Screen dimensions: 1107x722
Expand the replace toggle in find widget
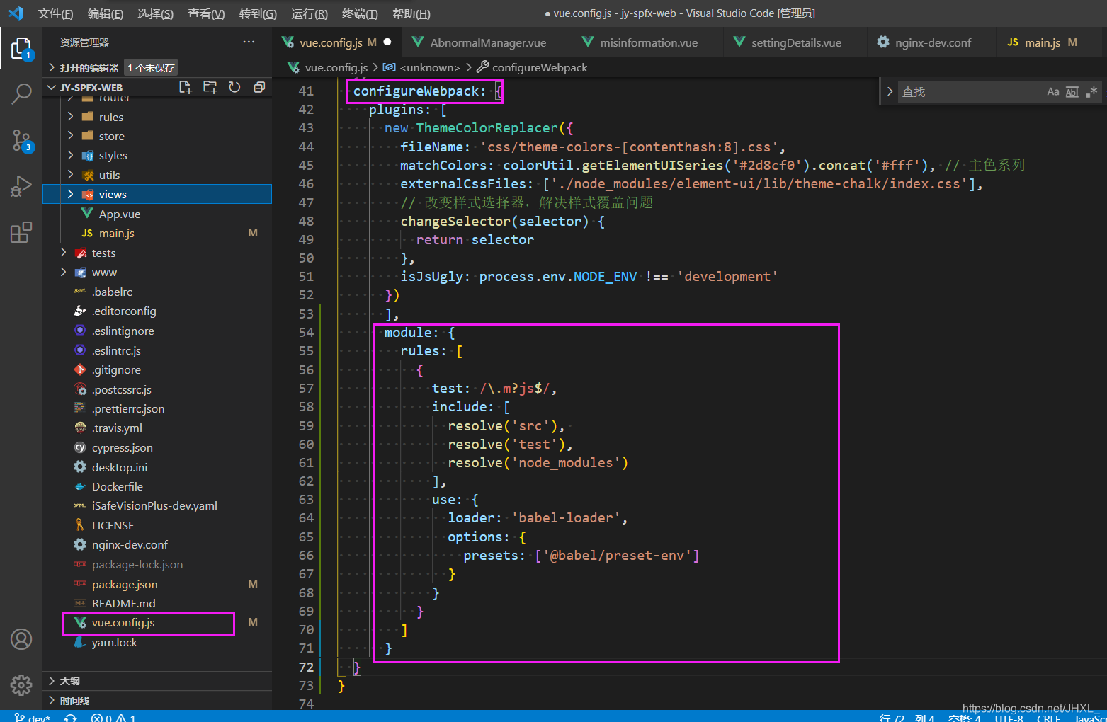click(890, 92)
